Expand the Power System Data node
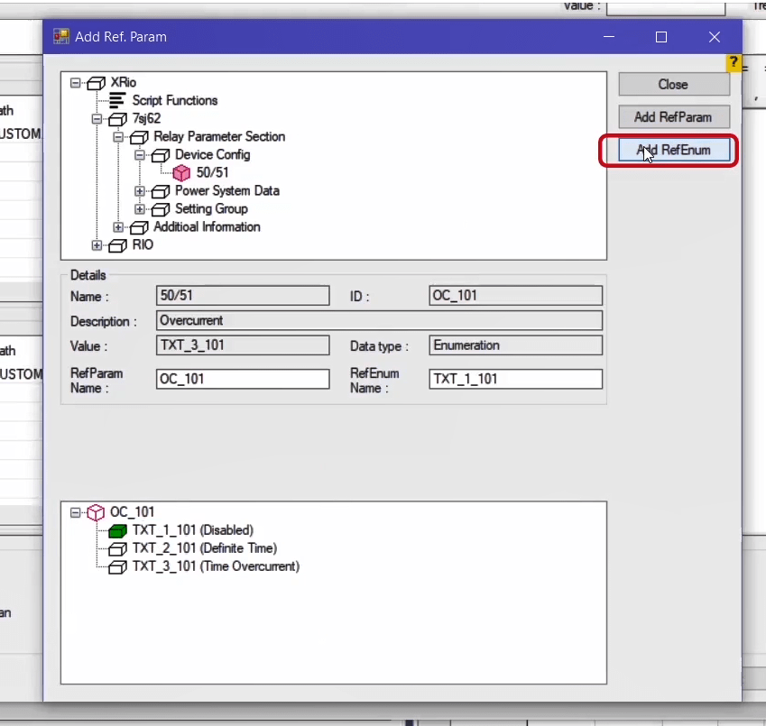Image resolution: width=766 pixels, height=726 pixels. 140,191
